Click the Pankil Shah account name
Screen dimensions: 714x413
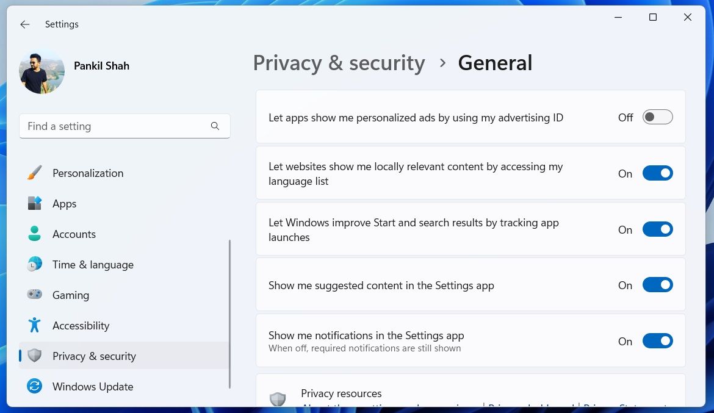coord(101,66)
